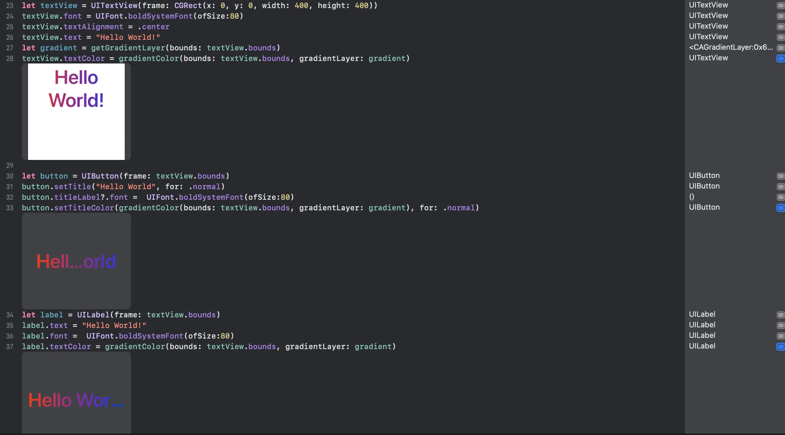
Task: Show result for line 34 UILabel
Action: [780, 315]
